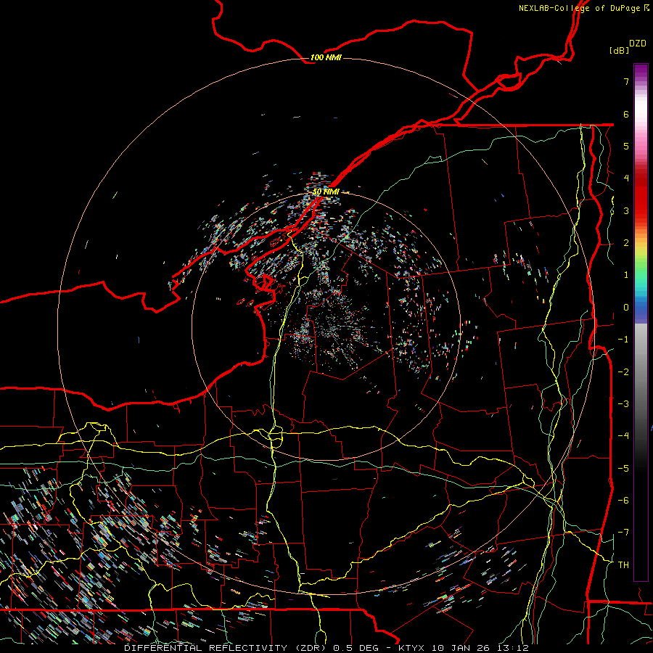Click the positive 4 value on the dB scale
Viewport: 653px width, 653px height.
click(x=626, y=178)
